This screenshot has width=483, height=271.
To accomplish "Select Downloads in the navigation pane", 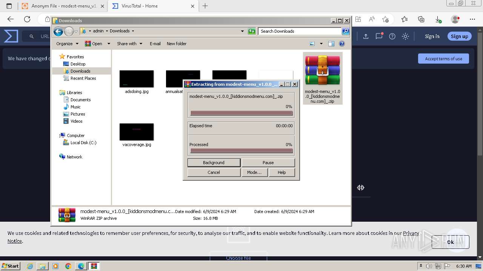I will click(x=80, y=71).
